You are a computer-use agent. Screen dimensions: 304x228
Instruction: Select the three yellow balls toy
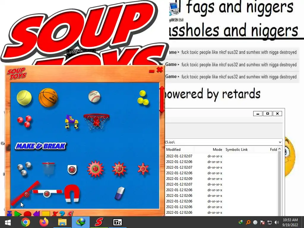click(x=143, y=98)
